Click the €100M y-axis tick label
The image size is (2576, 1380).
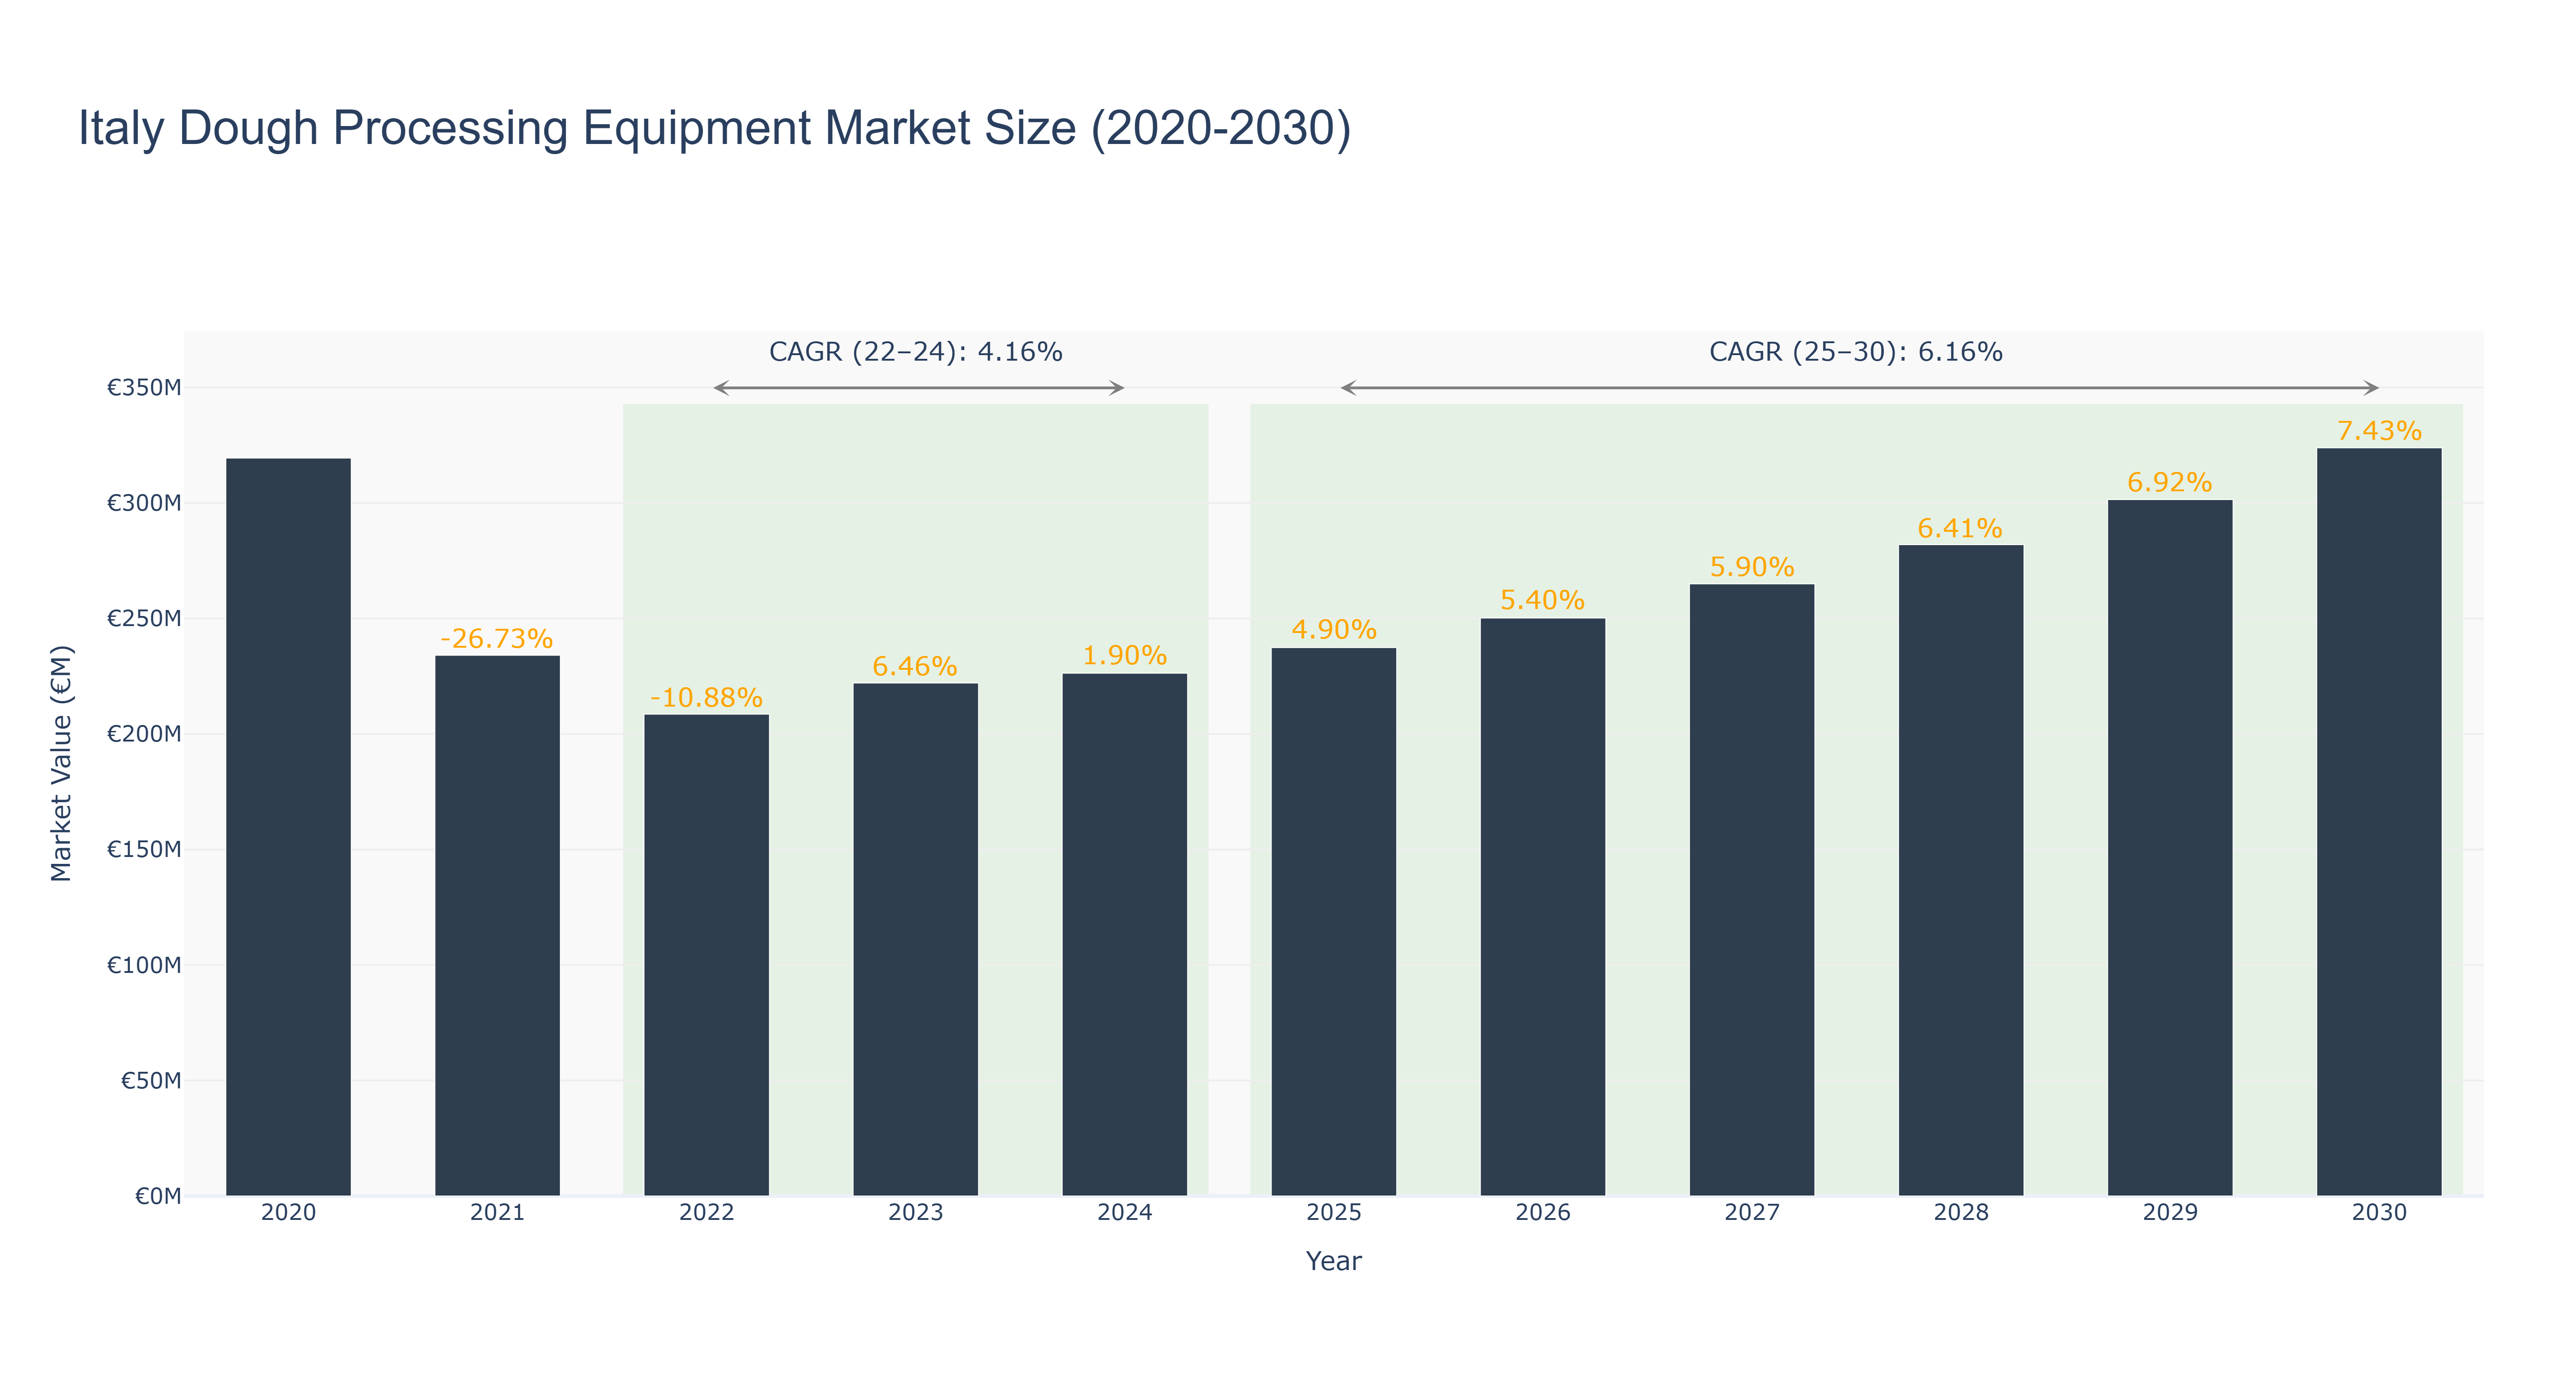tap(144, 965)
